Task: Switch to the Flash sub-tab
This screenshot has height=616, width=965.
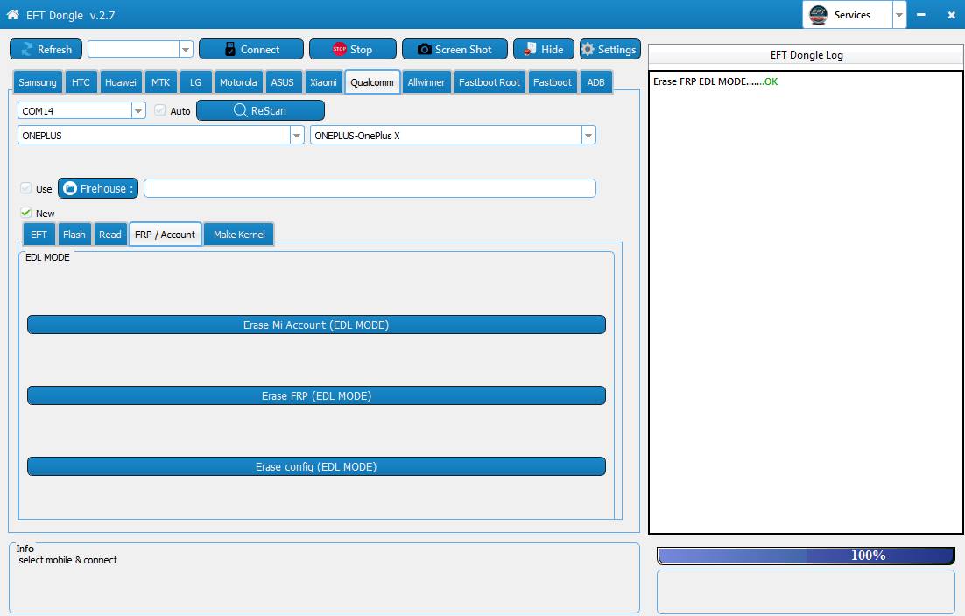Action: click(x=74, y=234)
